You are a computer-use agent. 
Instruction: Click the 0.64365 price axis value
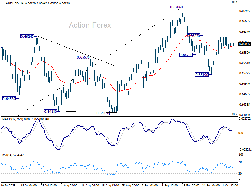click(x=245, y=105)
